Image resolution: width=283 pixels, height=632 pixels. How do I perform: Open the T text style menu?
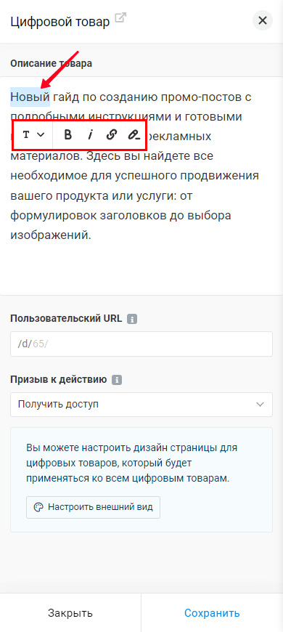[33, 134]
